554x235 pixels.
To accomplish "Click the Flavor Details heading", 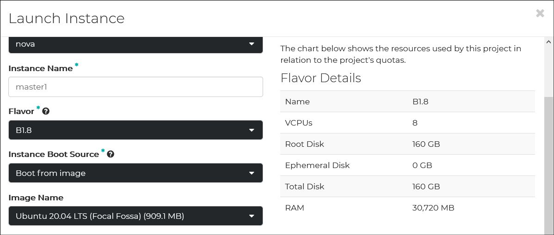I will click(321, 78).
